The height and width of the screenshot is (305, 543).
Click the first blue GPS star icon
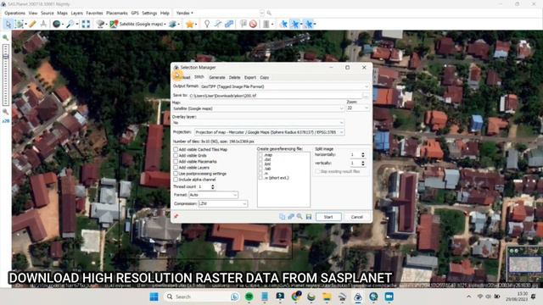[283, 24]
